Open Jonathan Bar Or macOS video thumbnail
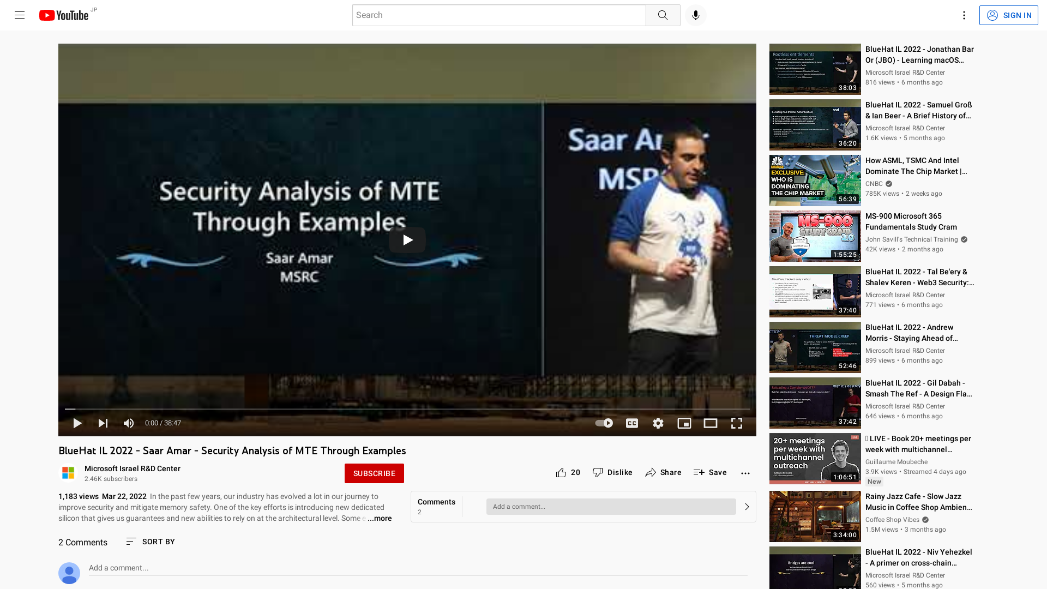Viewport: 1047px width, 589px height. [x=815, y=69]
